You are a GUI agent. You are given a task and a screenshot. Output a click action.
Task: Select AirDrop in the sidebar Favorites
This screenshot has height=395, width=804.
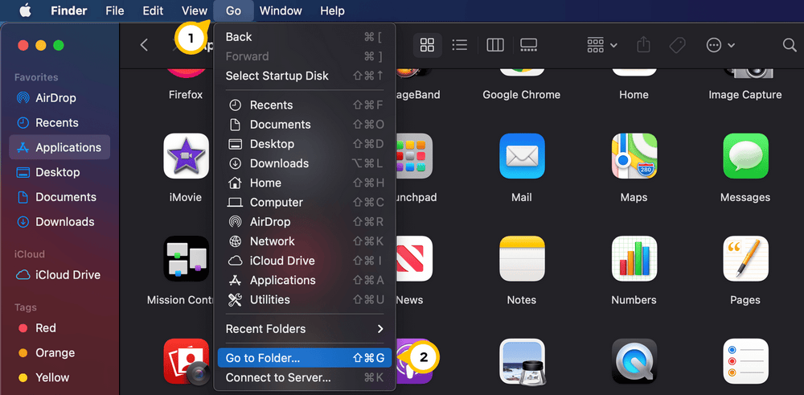click(55, 98)
